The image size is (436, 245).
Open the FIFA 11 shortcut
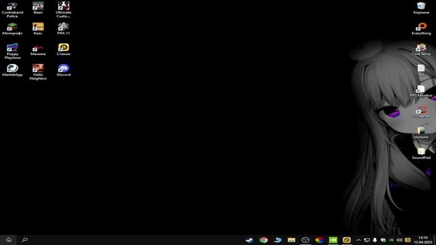(63, 29)
